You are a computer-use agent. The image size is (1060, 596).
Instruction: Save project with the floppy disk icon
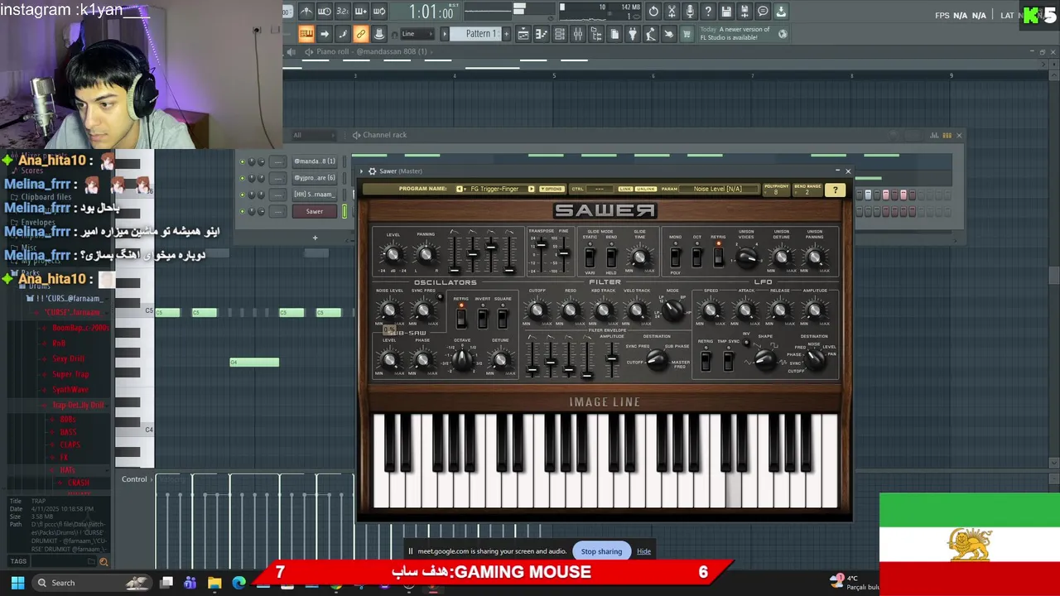726,12
